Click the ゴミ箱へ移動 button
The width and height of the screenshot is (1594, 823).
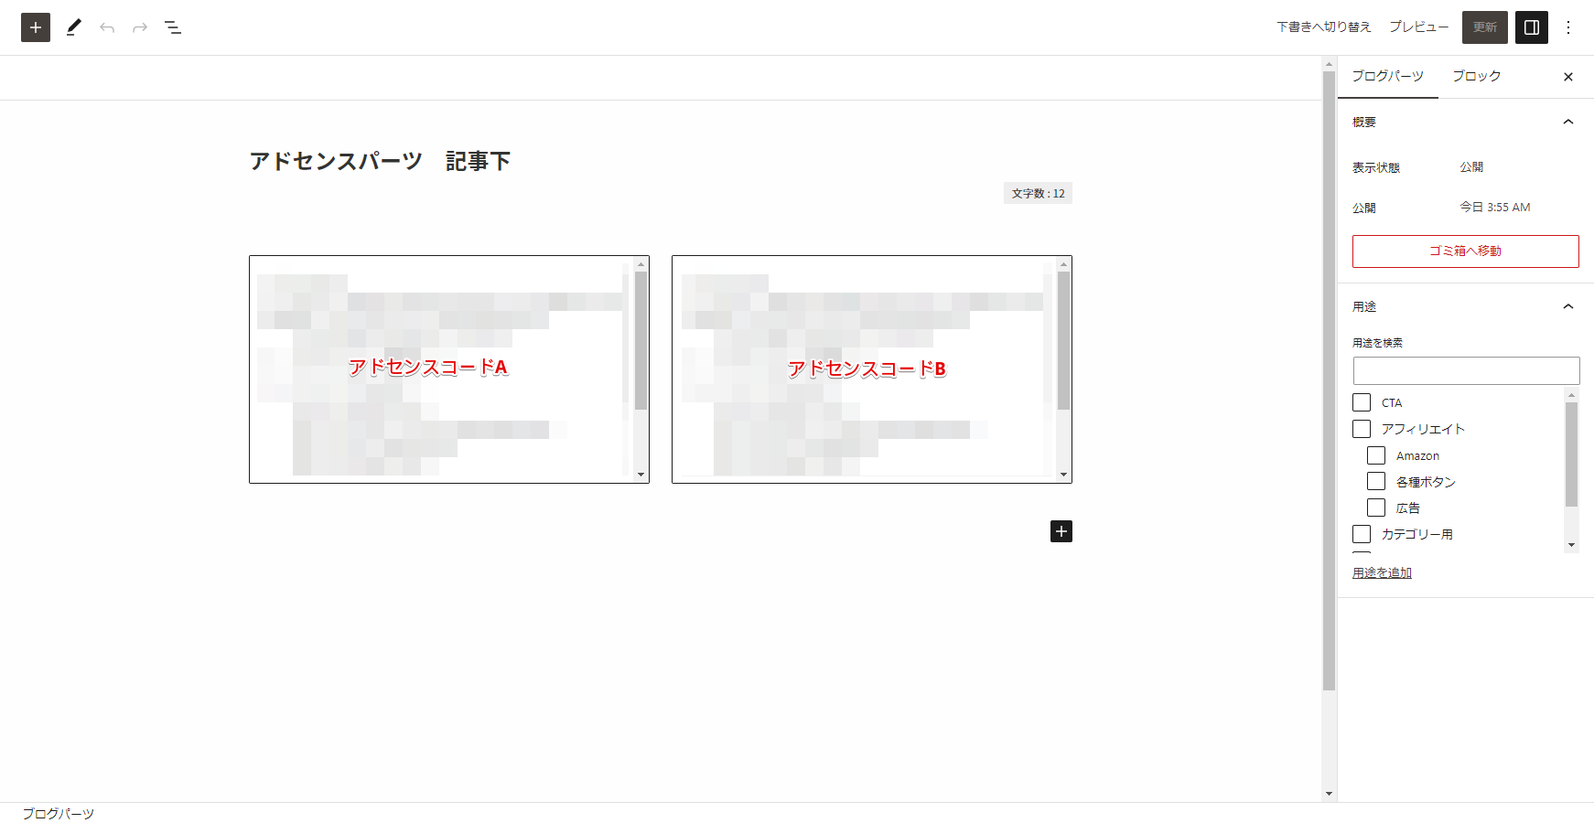pyautogui.click(x=1465, y=251)
